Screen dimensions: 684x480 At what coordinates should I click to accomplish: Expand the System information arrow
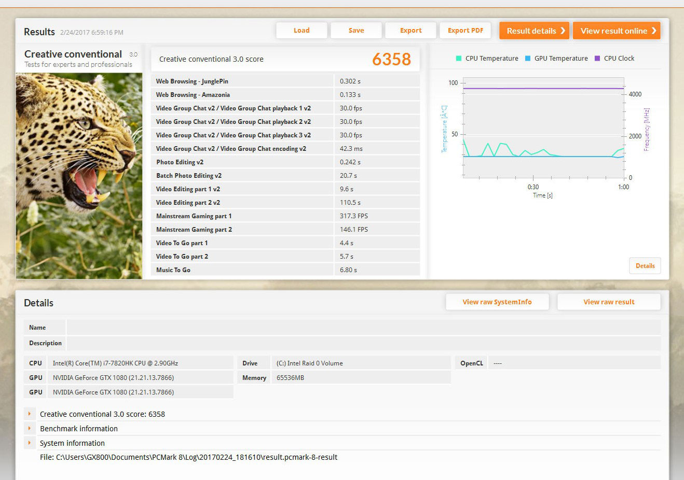tap(30, 443)
